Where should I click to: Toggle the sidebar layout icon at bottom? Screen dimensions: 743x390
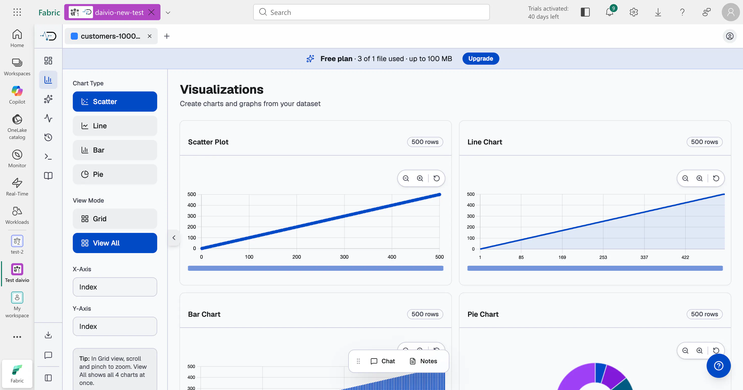[48, 378]
